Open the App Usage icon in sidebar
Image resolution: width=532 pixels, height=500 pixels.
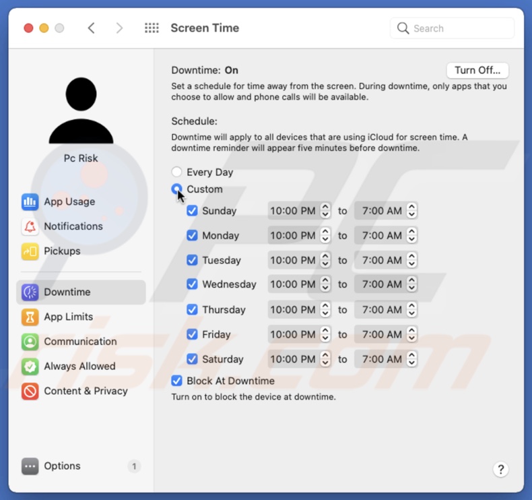point(30,201)
